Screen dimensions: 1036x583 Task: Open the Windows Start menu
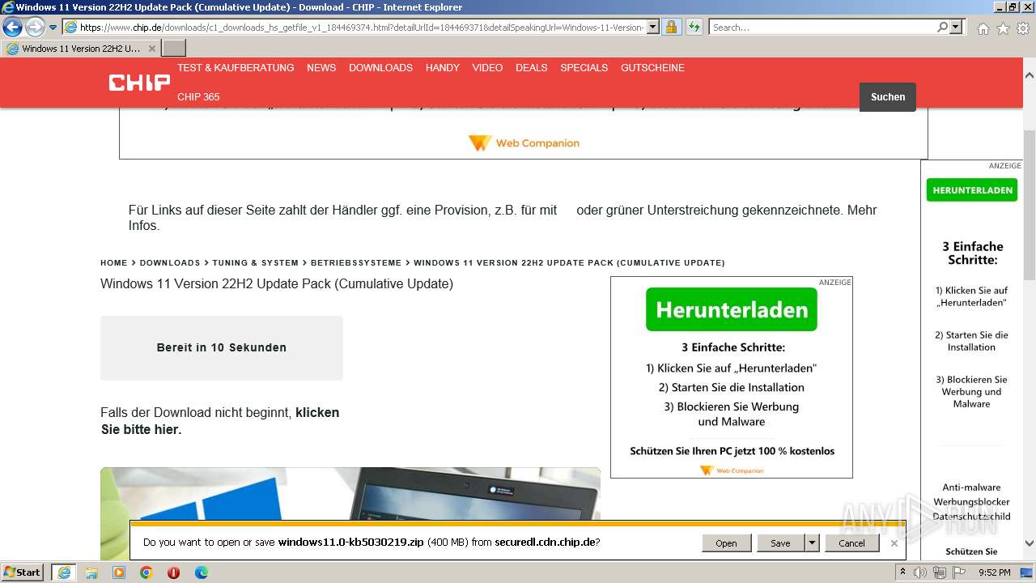(x=23, y=572)
